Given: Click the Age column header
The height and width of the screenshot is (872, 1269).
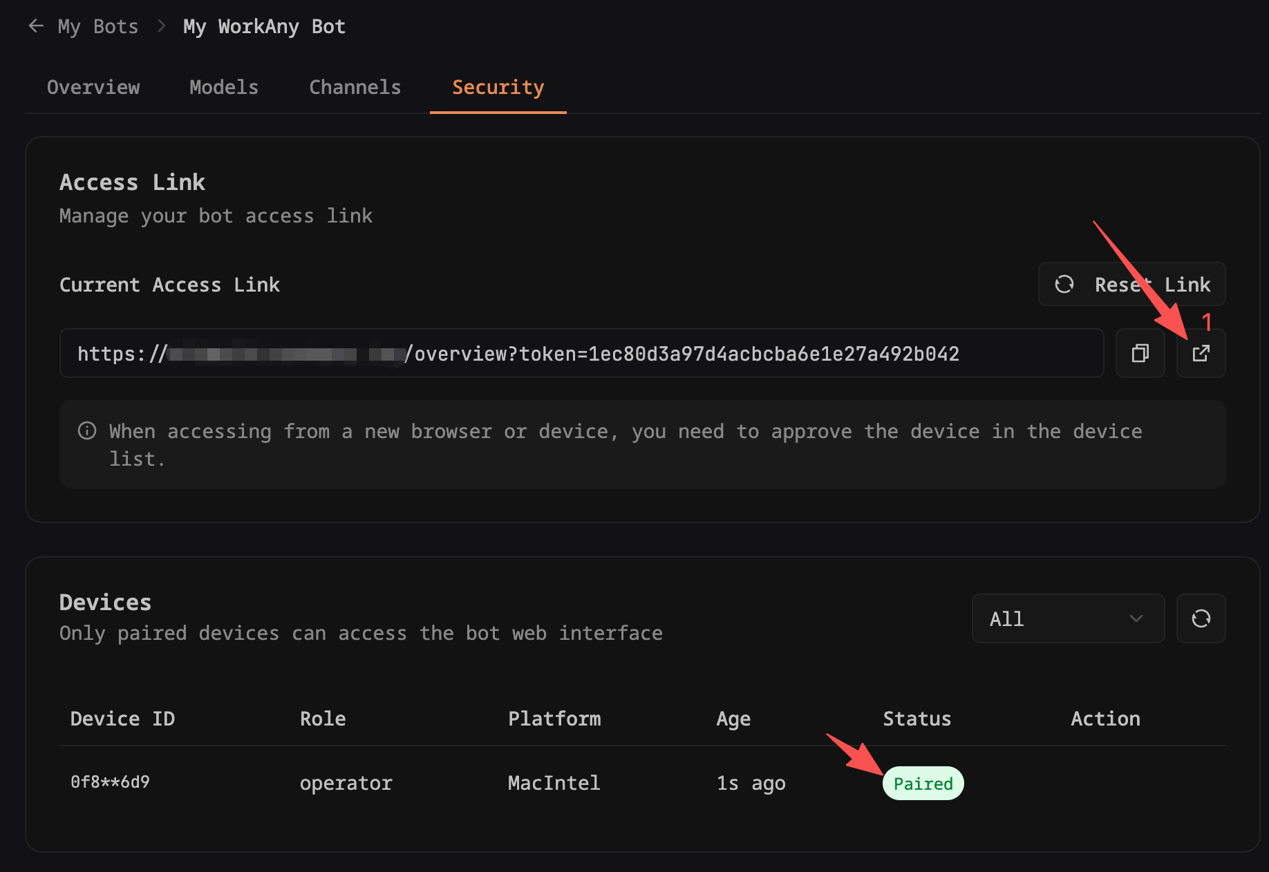Looking at the screenshot, I should (733, 719).
